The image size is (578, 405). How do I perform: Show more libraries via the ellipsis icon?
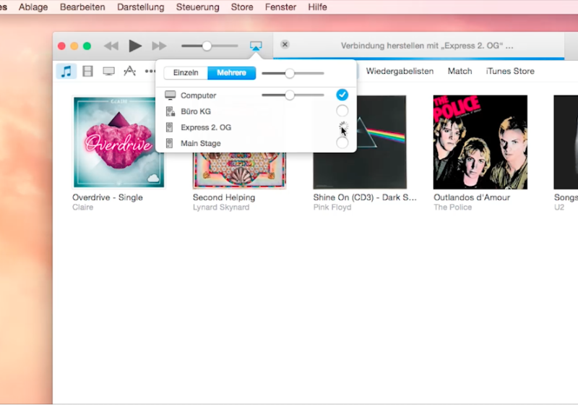[150, 71]
